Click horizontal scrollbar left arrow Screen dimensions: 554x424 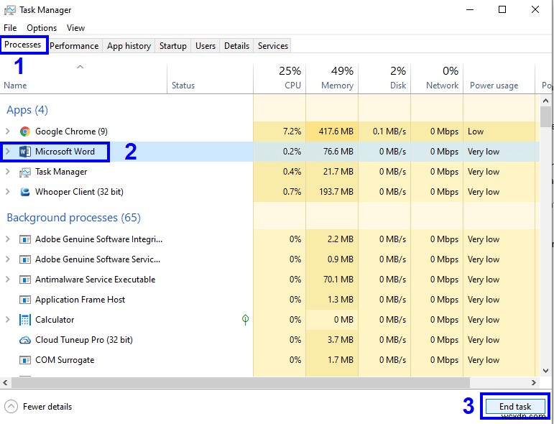click(5, 382)
